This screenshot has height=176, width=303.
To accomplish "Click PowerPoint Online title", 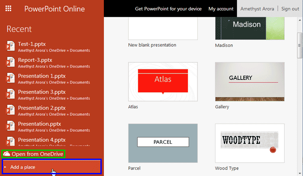I will point(55,9).
